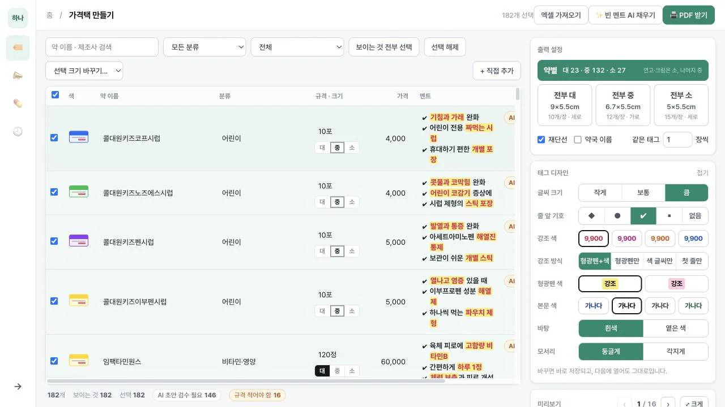This screenshot has width=725, height=407.
Task: Collapse the 태그 디자인 panel with 접기
Action: coord(702,173)
